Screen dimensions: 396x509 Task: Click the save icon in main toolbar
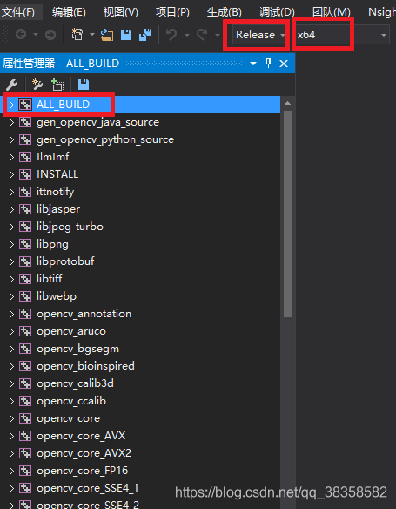[126, 34]
